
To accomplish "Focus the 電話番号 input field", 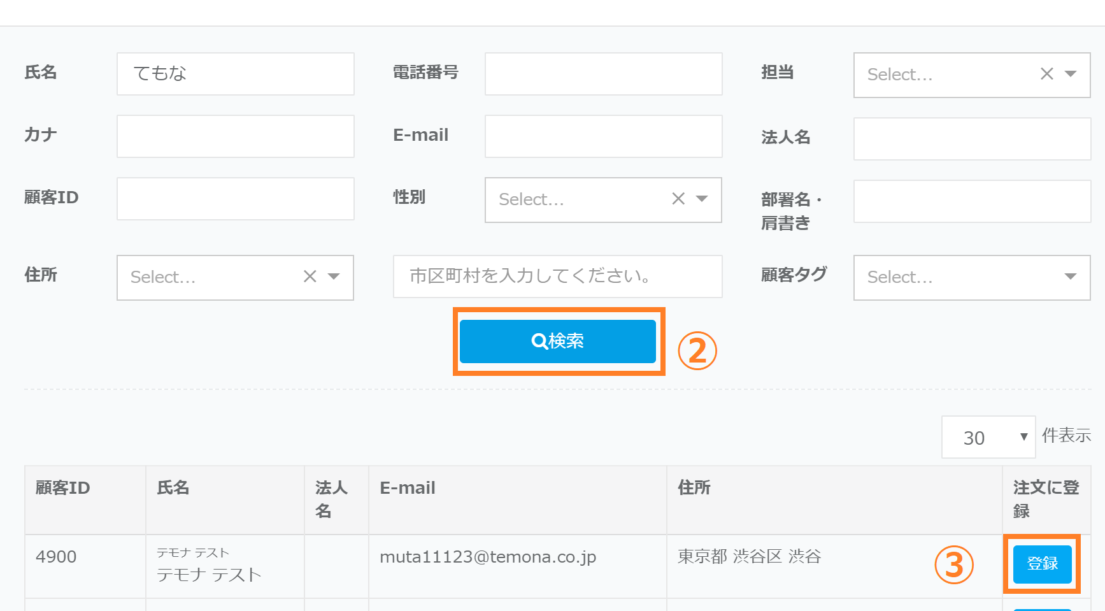I will coord(603,74).
